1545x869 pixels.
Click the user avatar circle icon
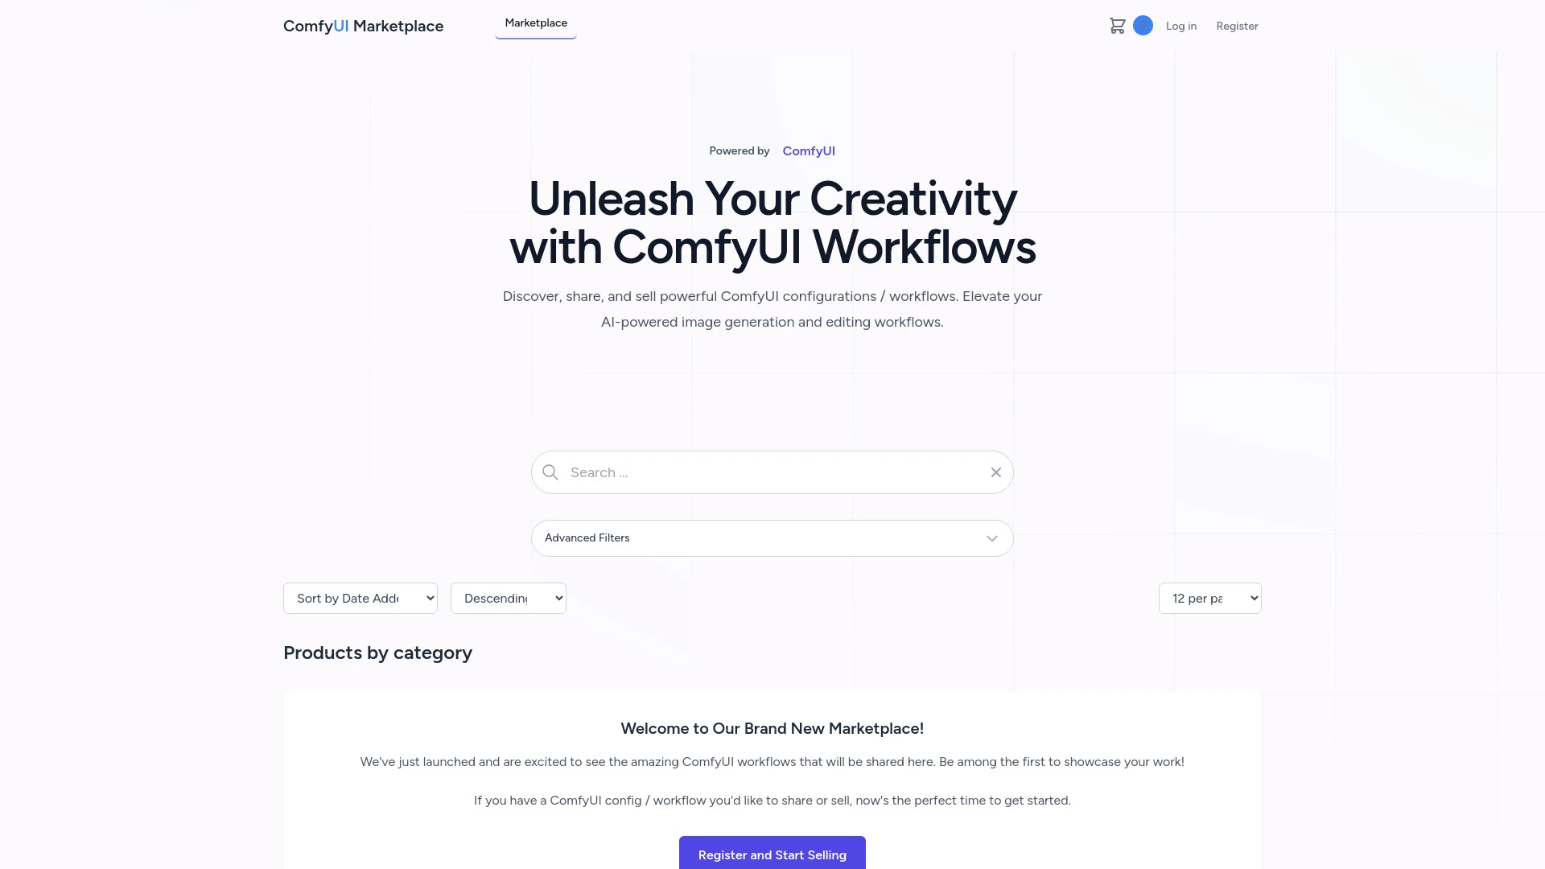point(1143,26)
